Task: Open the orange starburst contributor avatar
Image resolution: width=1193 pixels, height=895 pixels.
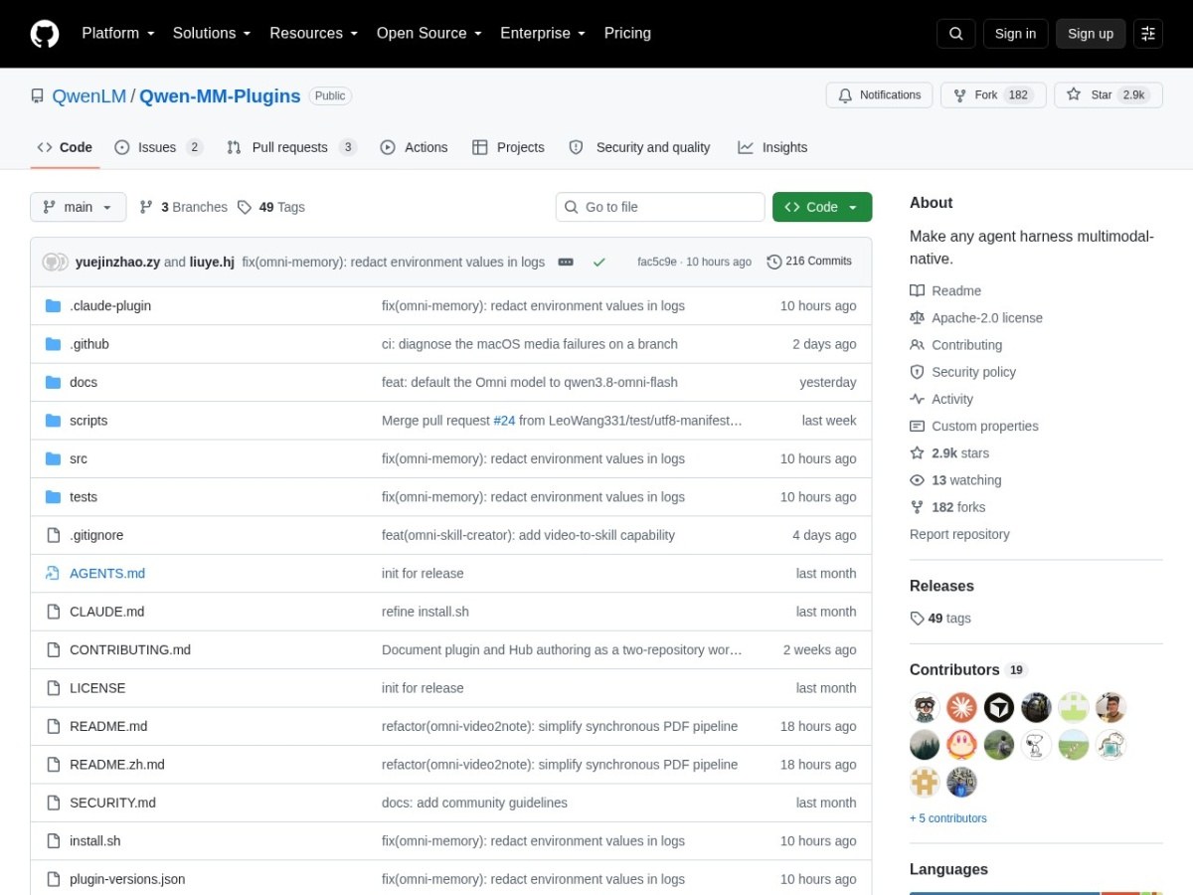Action: click(961, 708)
